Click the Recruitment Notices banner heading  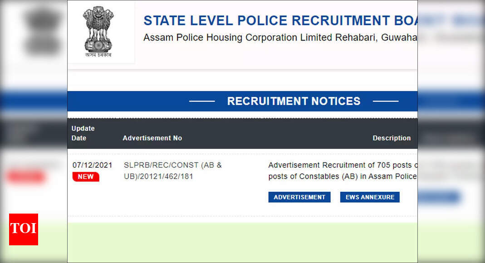[294, 101]
